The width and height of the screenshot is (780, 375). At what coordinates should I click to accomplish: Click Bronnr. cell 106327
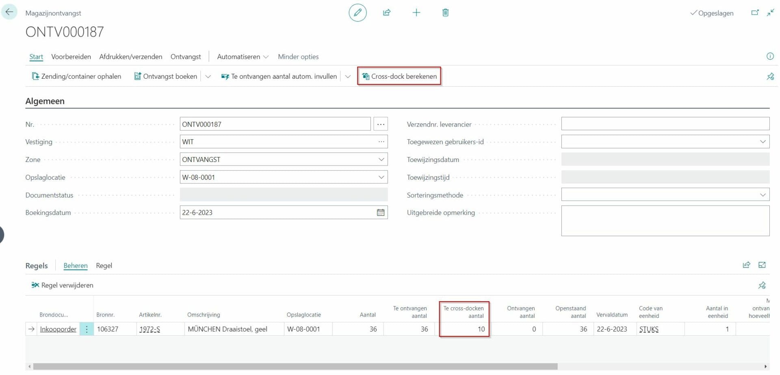tap(115, 329)
